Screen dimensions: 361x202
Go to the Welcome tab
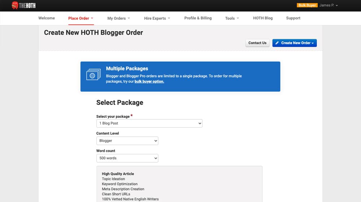(x=47, y=18)
